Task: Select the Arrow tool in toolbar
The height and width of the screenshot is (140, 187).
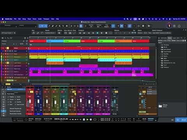Action: pos(42,26)
